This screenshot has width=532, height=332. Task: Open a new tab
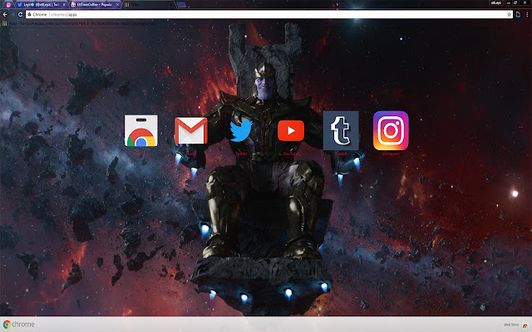click(x=181, y=5)
